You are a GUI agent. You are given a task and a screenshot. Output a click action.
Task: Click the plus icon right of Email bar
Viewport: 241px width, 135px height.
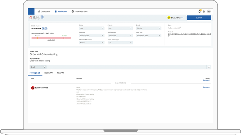coord(209,67)
